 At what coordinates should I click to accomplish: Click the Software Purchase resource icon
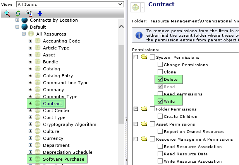coord(38,159)
